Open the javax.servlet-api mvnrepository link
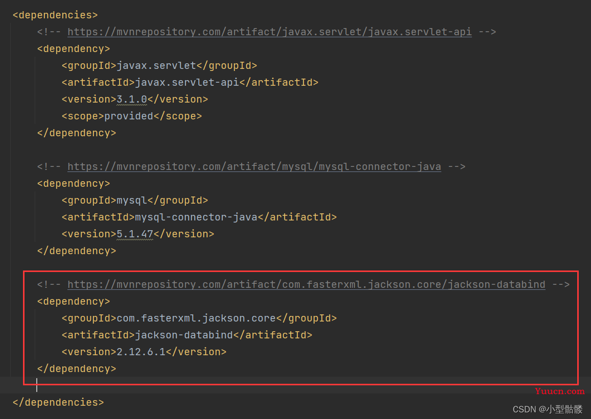Image resolution: width=591 pixels, height=419 pixels. pos(270,32)
